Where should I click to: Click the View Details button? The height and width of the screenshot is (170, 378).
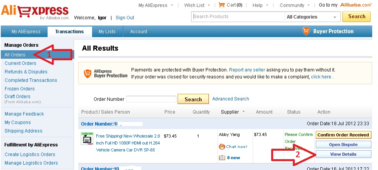(343, 154)
